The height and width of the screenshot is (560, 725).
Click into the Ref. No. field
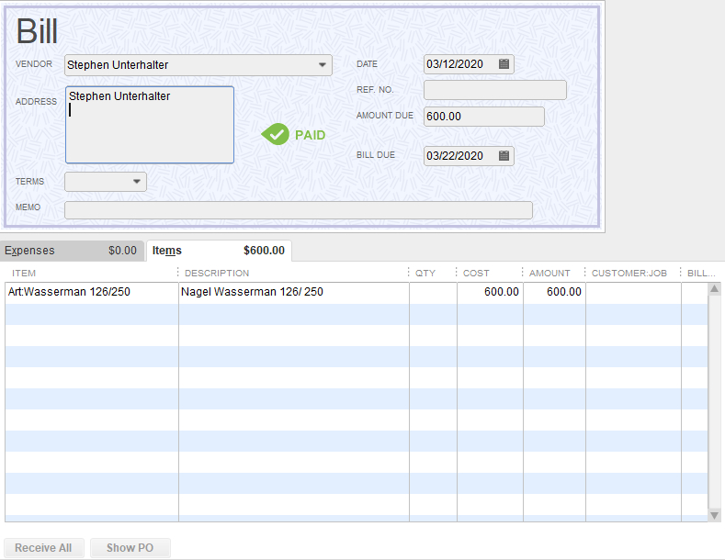click(494, 90)
